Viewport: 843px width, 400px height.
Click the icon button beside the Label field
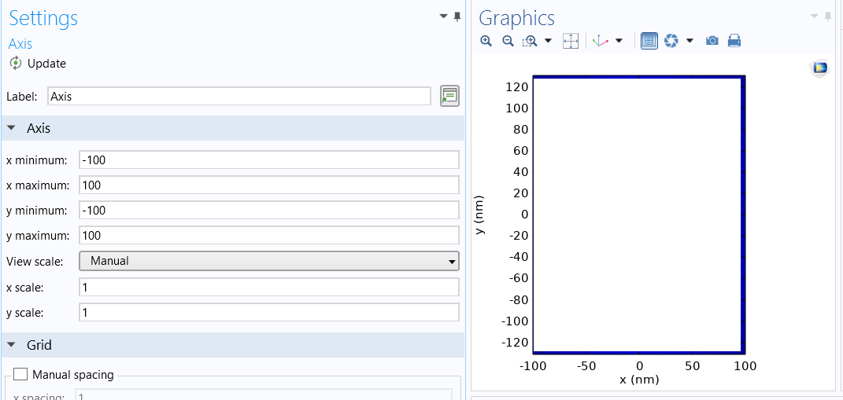click(449, 97)
